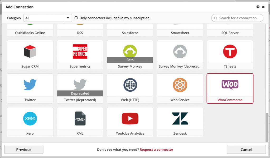Enable only connectors in my subscription checkbox
The height and width of the screenshot is (158, 270).
(76, 18)
